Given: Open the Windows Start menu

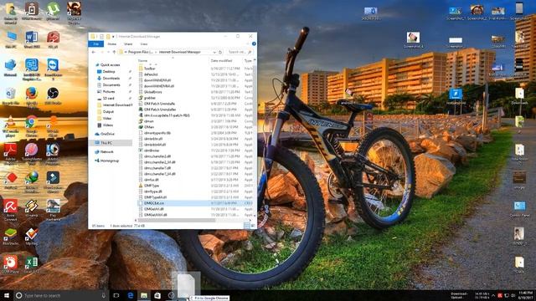Looking at the screenshot, I should click(6, 295).
